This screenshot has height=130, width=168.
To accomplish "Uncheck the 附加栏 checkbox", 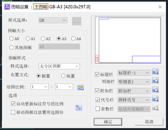I will point(97,91).
